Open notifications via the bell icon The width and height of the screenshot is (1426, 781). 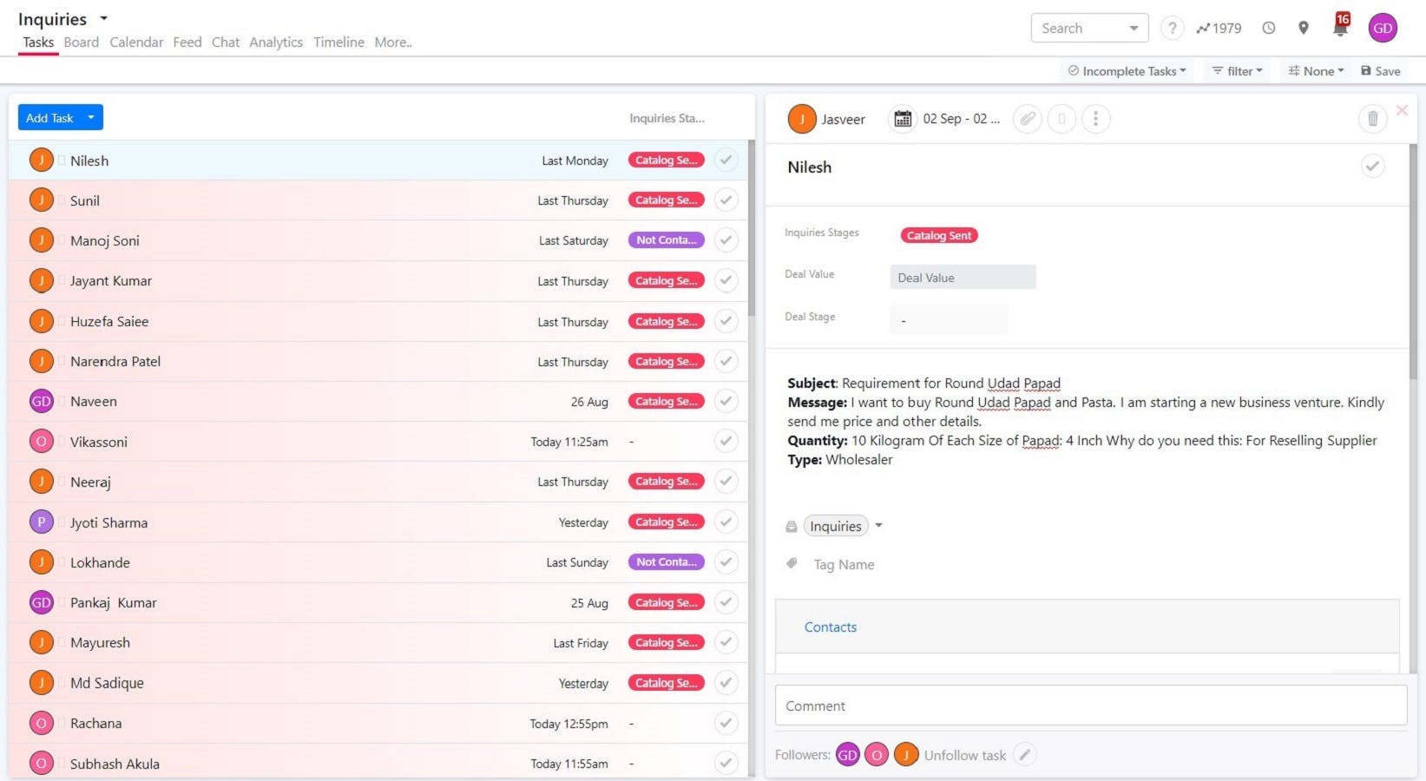pos(1339,27)
